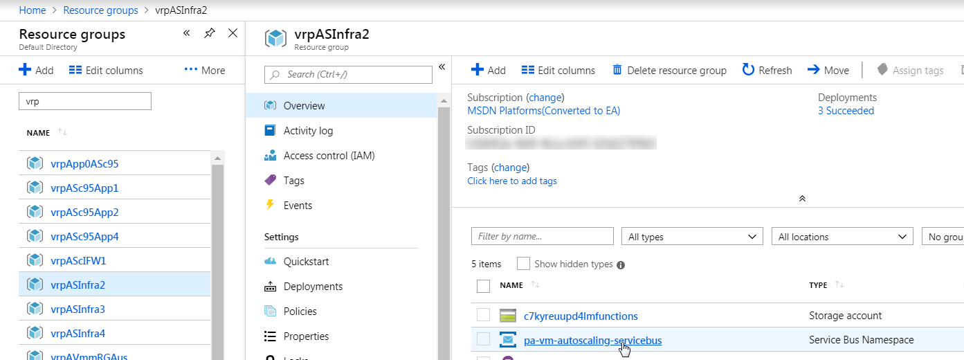
Task: Expand the All types dropdown
Action: click(692, 237)
